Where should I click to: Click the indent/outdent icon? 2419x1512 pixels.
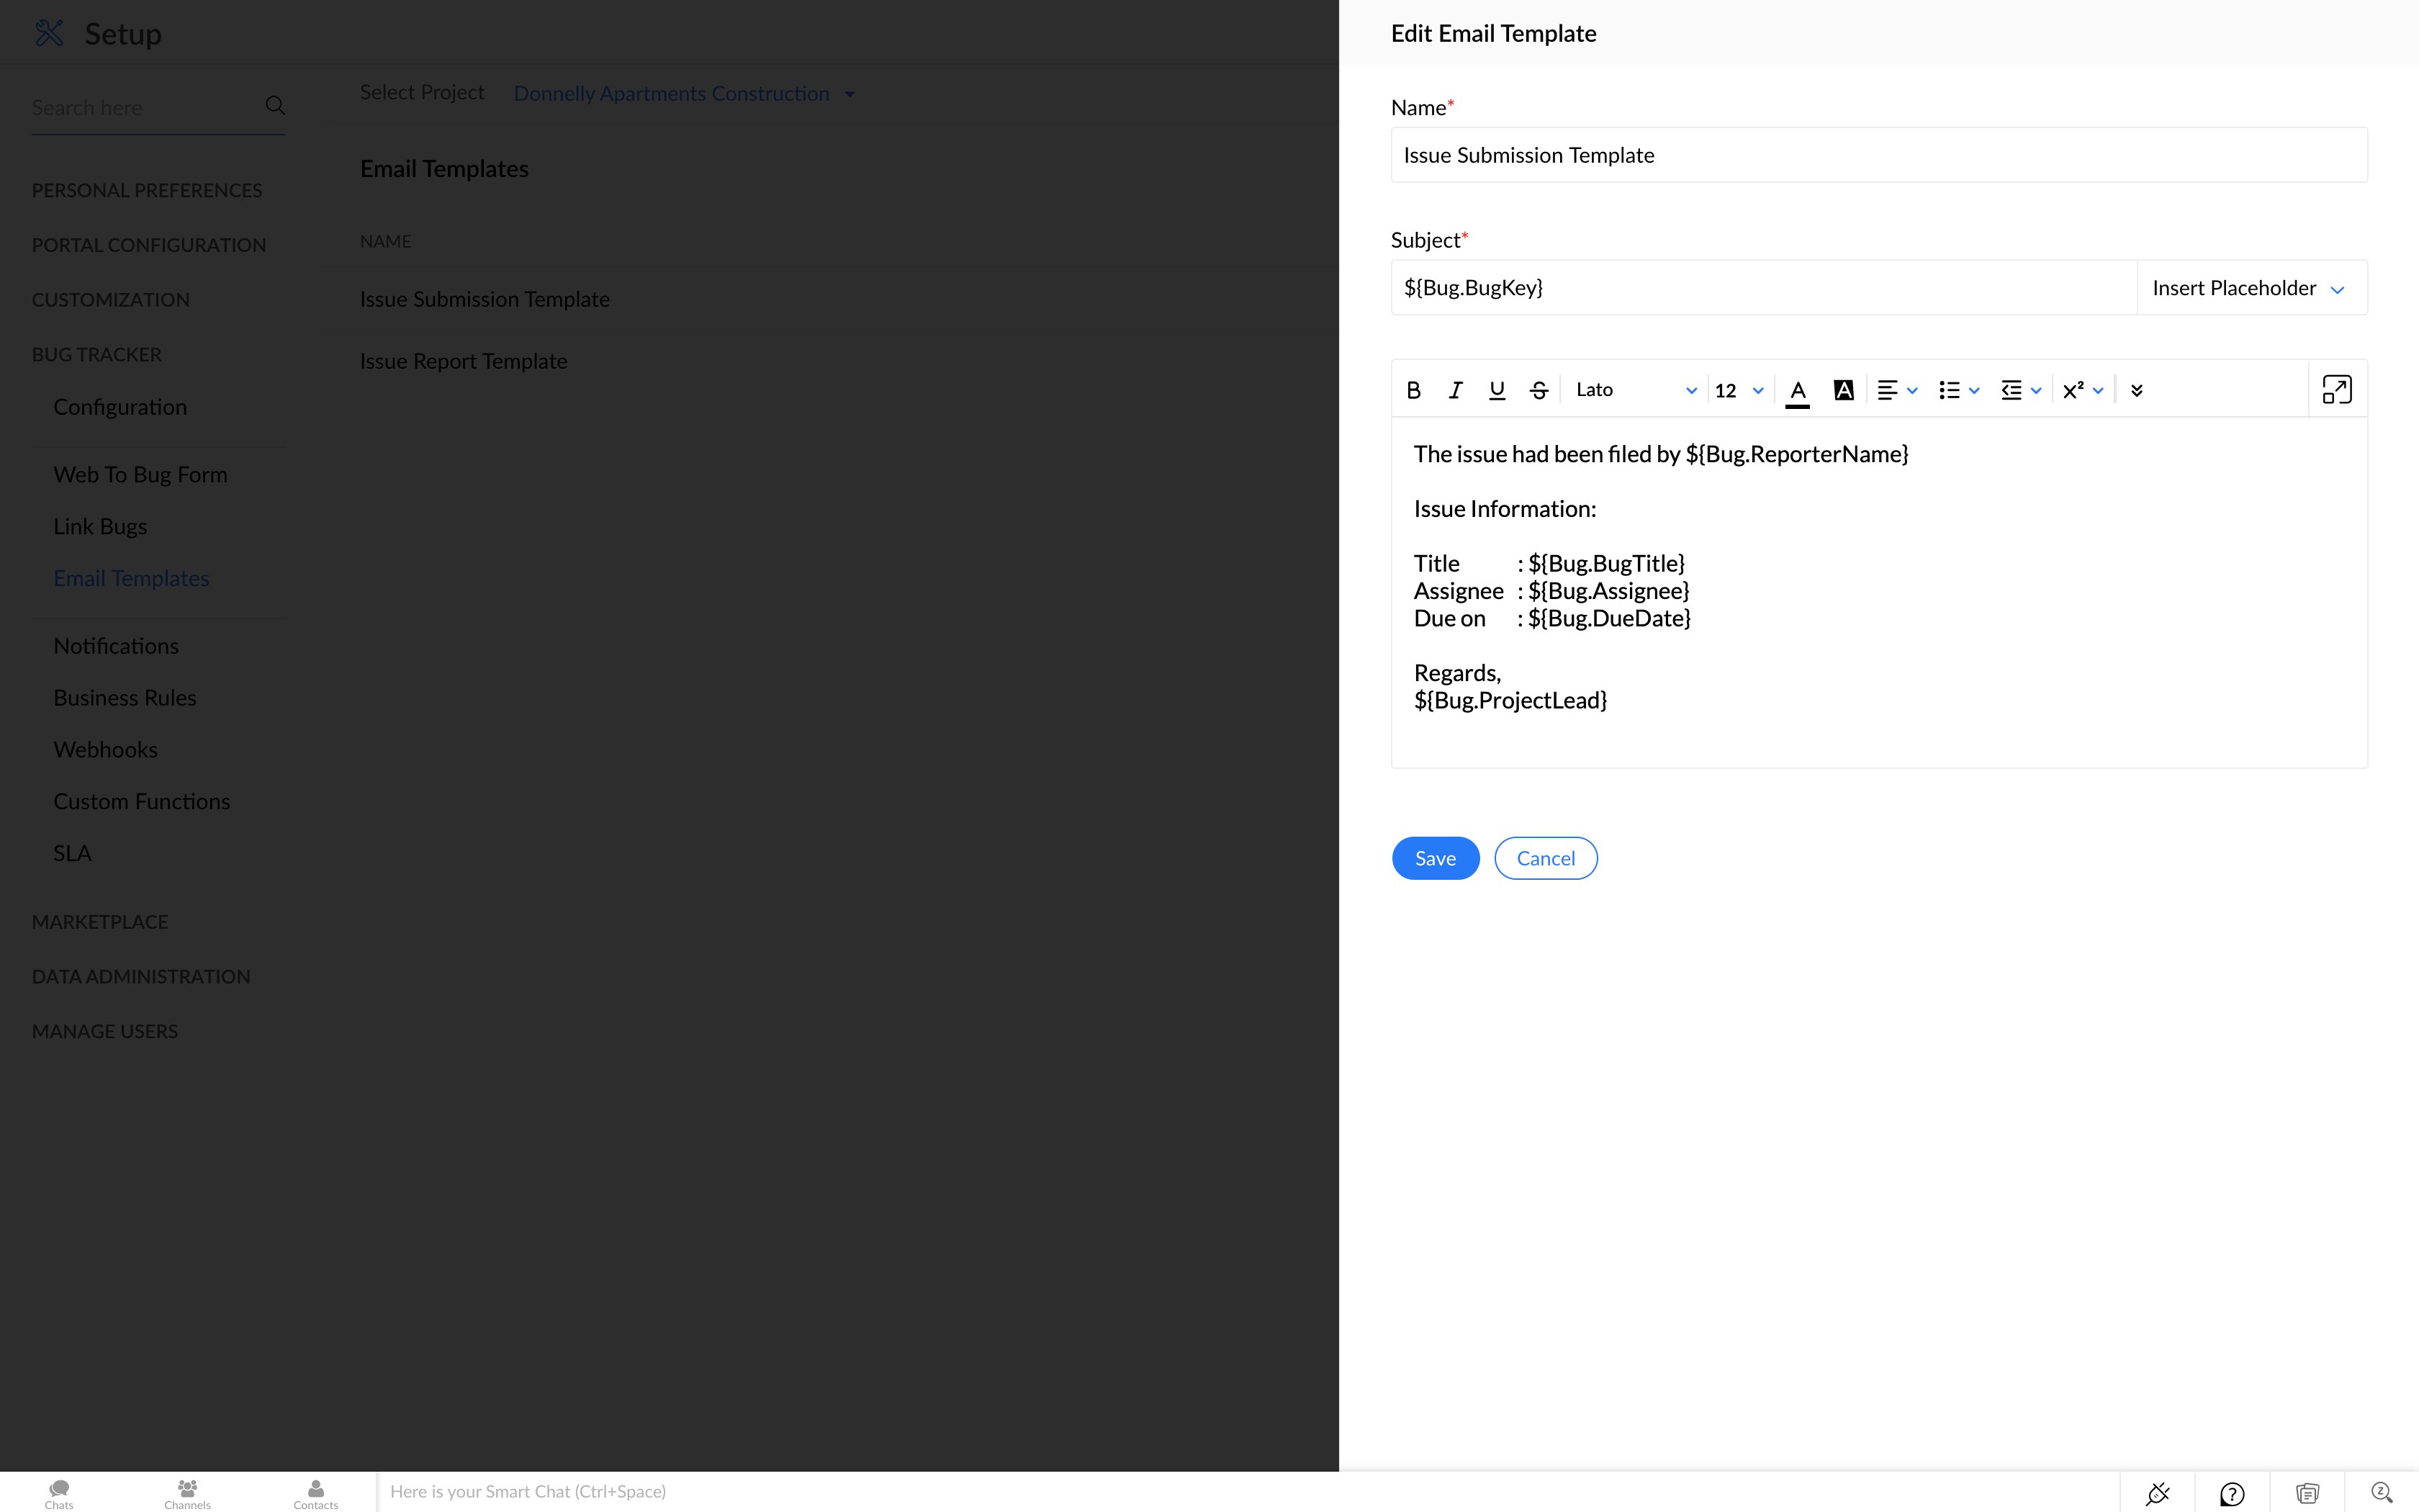pos(2012,390)
